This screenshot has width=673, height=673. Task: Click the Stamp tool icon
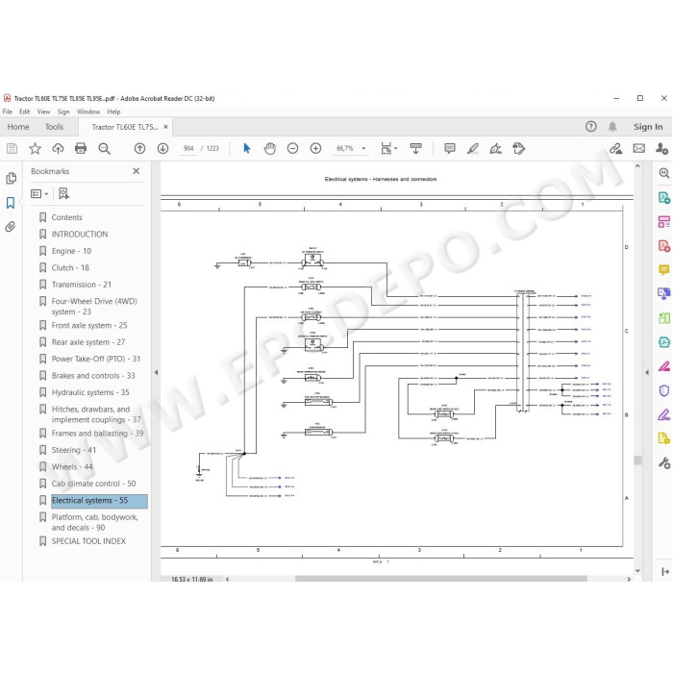(x=519, y=148)
